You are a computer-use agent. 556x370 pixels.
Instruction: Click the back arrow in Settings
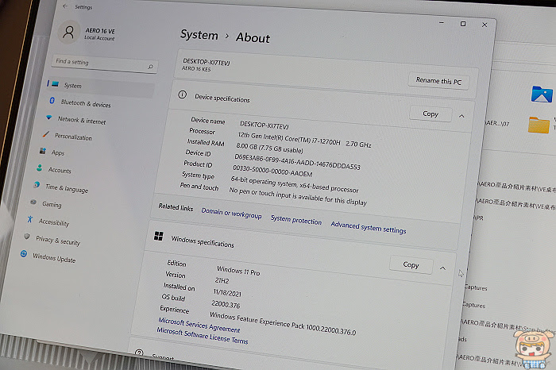pos(65,6)
